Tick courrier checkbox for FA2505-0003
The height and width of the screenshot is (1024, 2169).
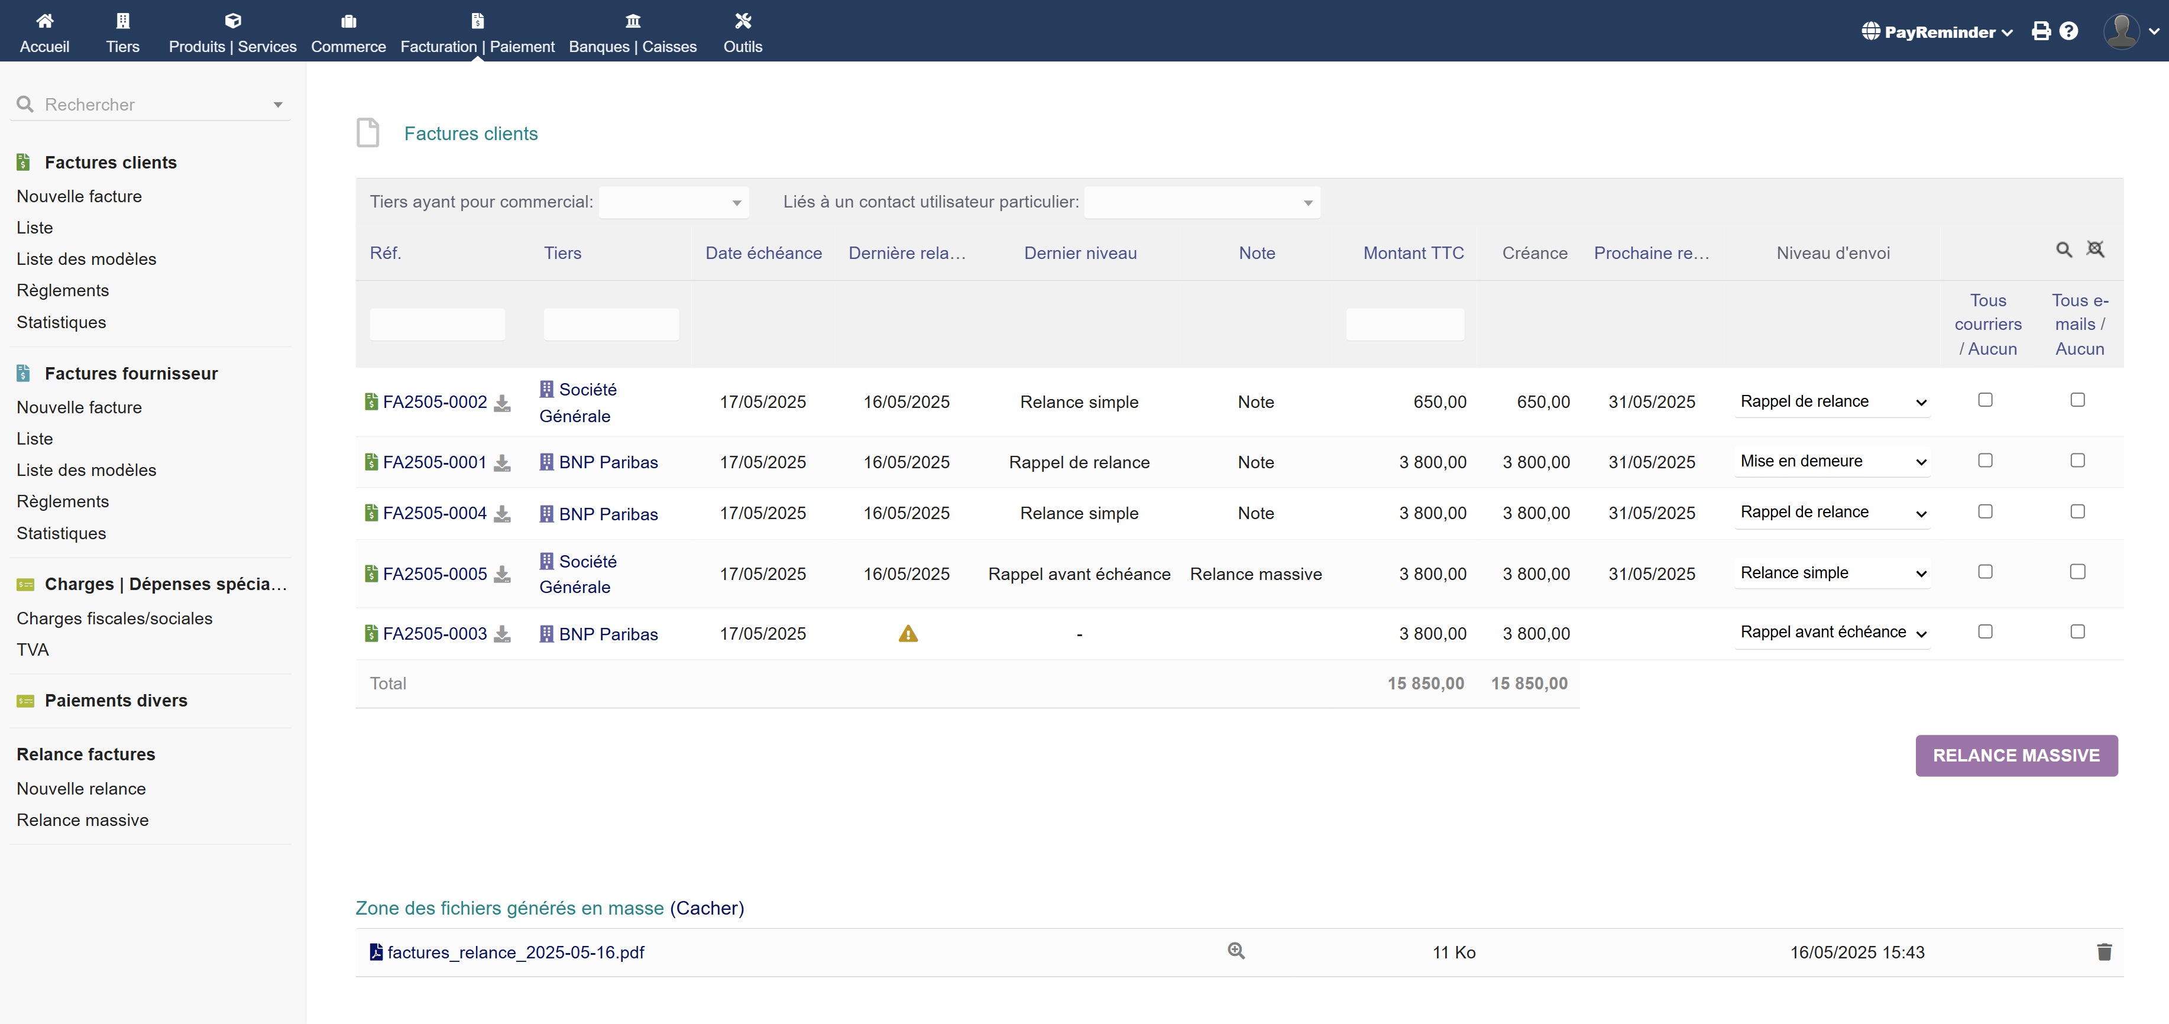[x=1985, y=631]
